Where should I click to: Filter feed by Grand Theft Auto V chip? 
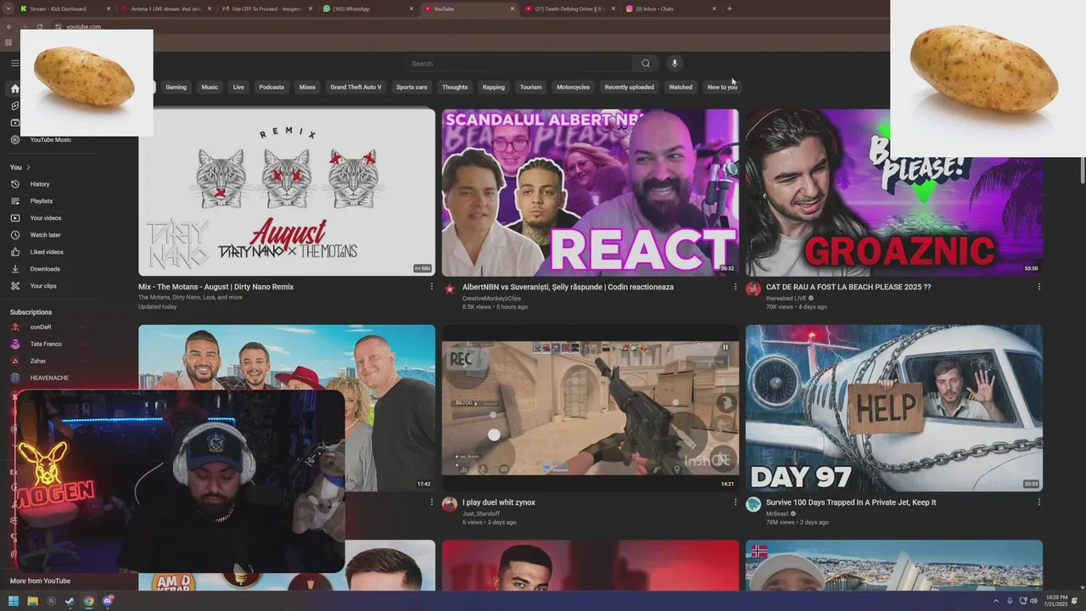pyautogui.click(x=355, y=87)
